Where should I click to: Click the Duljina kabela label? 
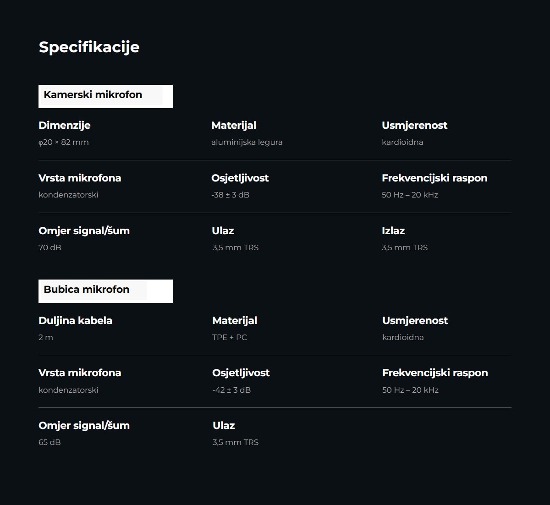point(75,320)
